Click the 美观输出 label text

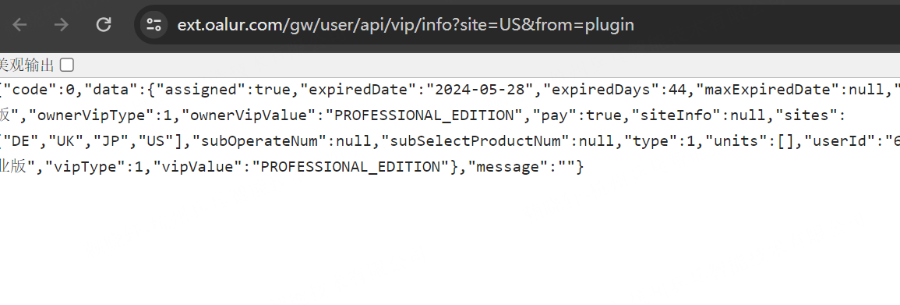pyautogui.click(x=27, y=65)
